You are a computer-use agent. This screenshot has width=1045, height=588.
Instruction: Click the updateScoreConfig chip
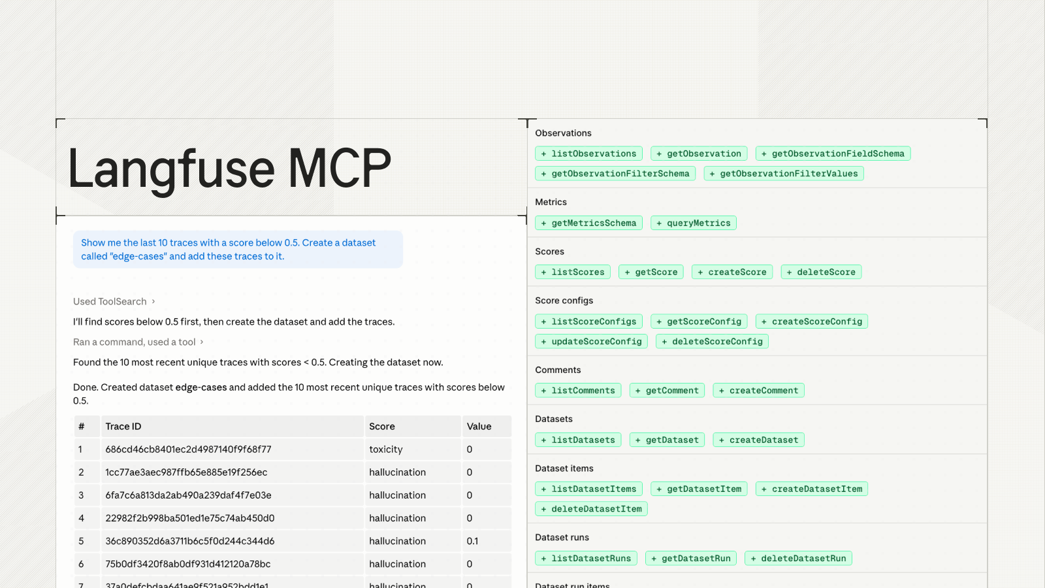click(591, 341)
